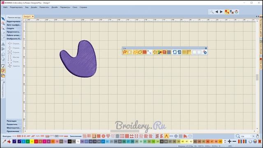Pick the red color swatch 5
Viewport: 263px width, 148px height.
36,141
